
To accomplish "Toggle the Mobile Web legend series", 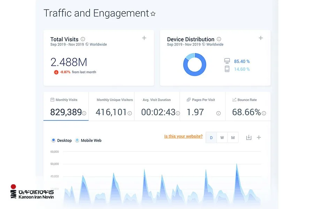I will point(88,140).
